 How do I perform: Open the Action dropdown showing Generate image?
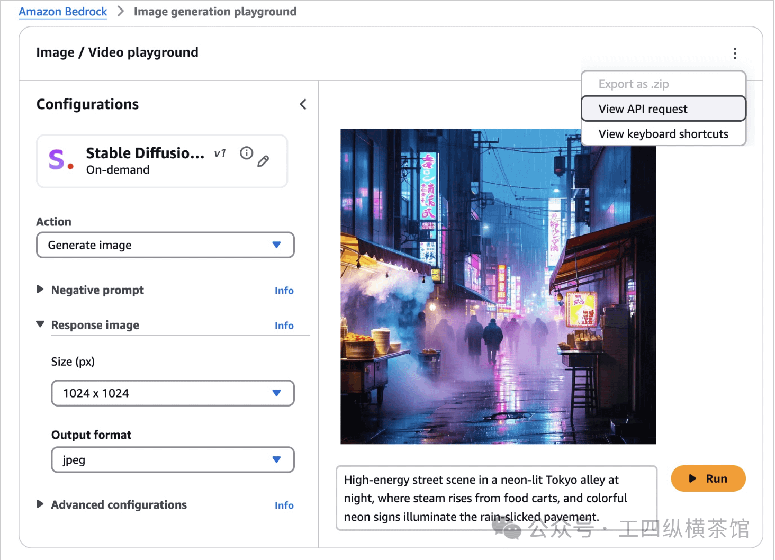[165, 245]
